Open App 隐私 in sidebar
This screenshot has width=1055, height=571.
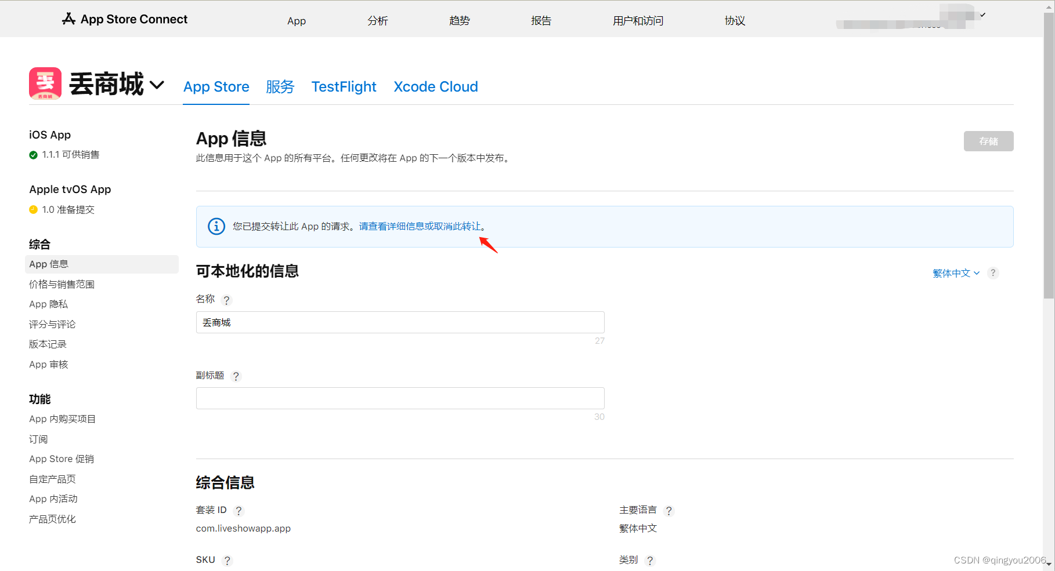pyautogui.click(x=49, y=304)
